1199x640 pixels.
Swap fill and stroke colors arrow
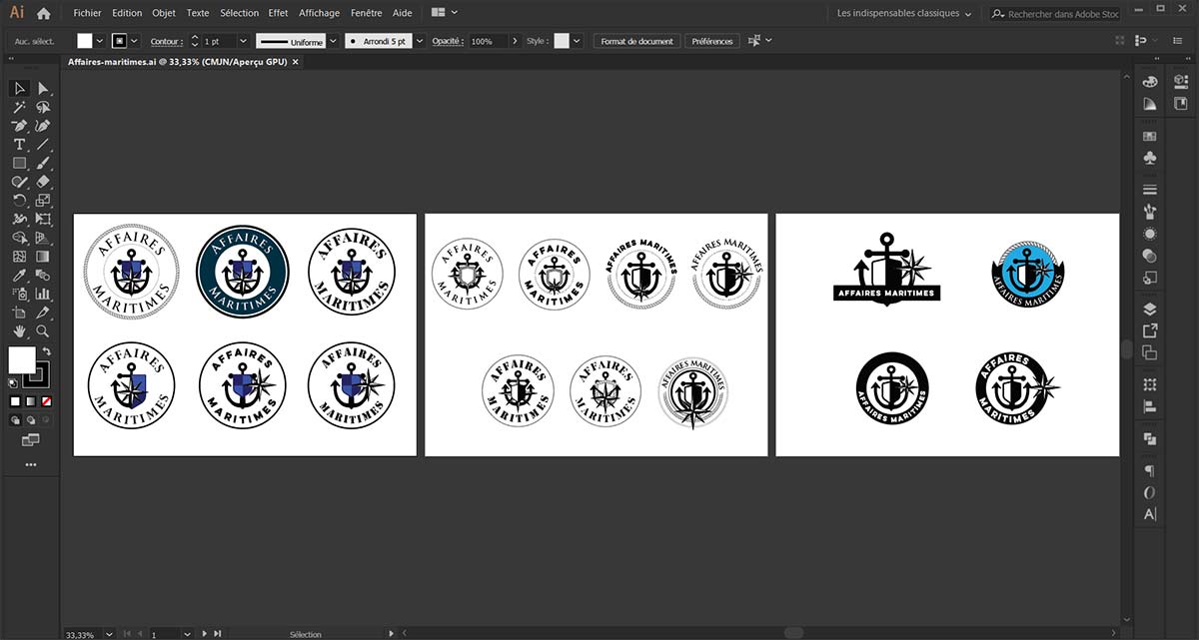(x=46, y=352)
